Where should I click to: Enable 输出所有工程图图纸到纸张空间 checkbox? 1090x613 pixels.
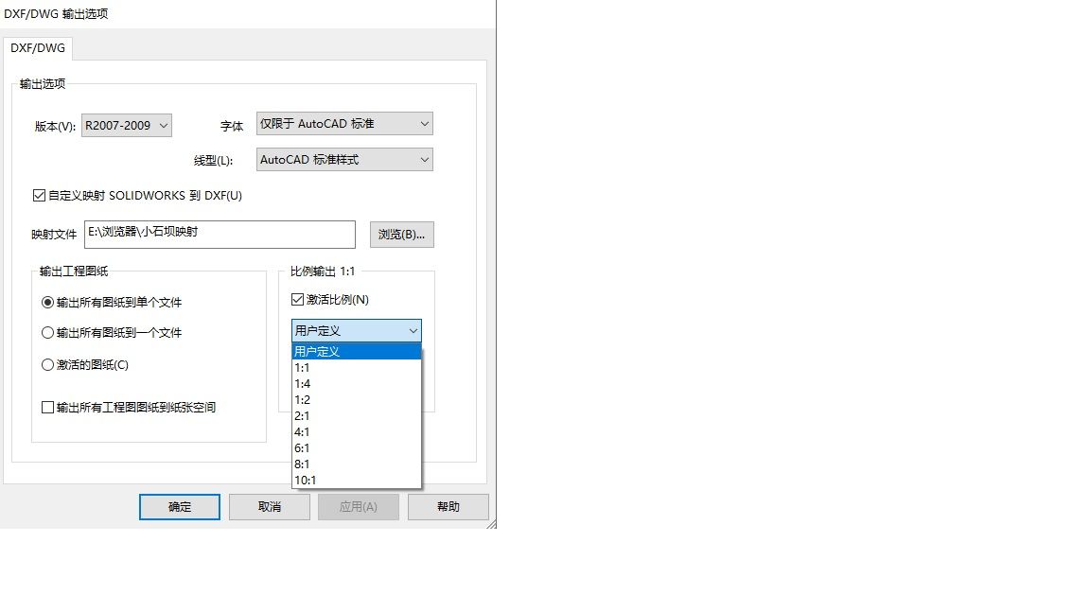pos(48,408)
